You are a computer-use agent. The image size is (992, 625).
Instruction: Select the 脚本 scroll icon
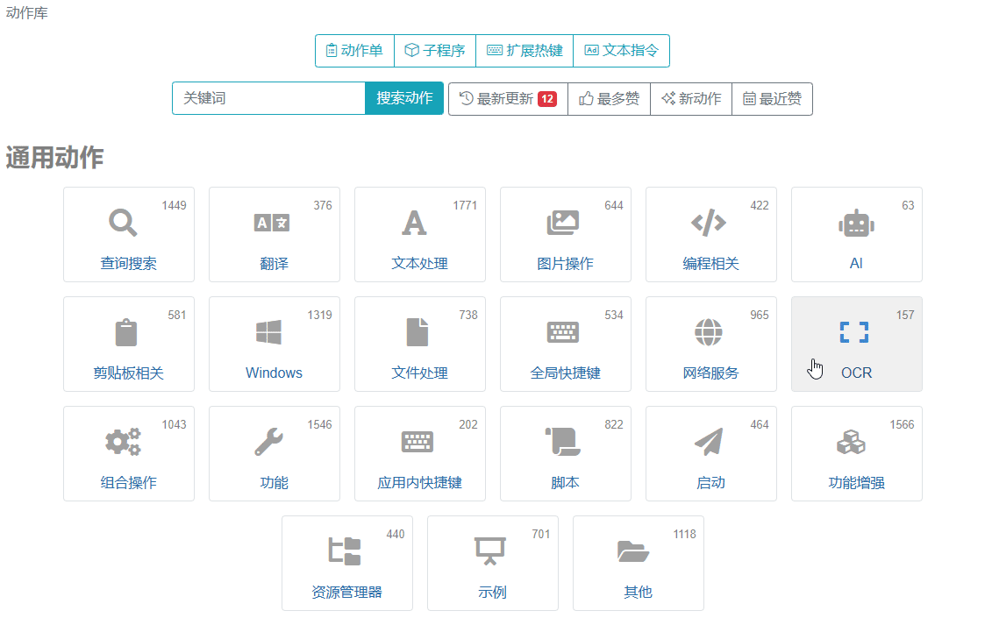[x=562, y=442]
